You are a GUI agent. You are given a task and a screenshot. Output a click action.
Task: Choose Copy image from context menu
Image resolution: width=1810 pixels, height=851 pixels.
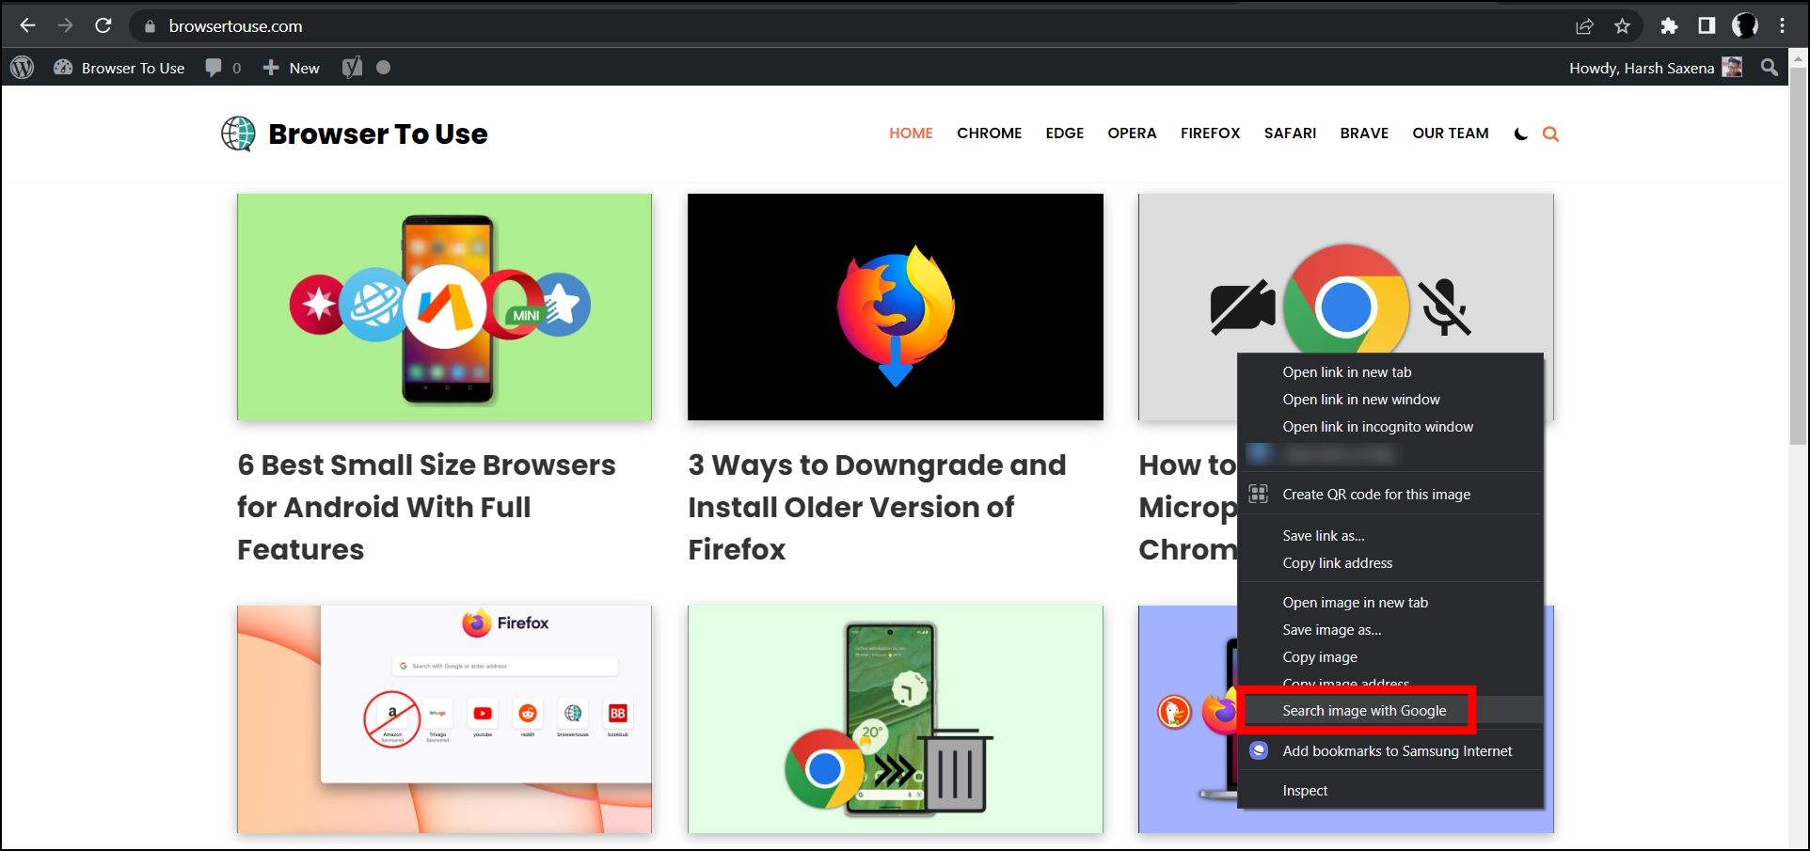click(1319, 657)
